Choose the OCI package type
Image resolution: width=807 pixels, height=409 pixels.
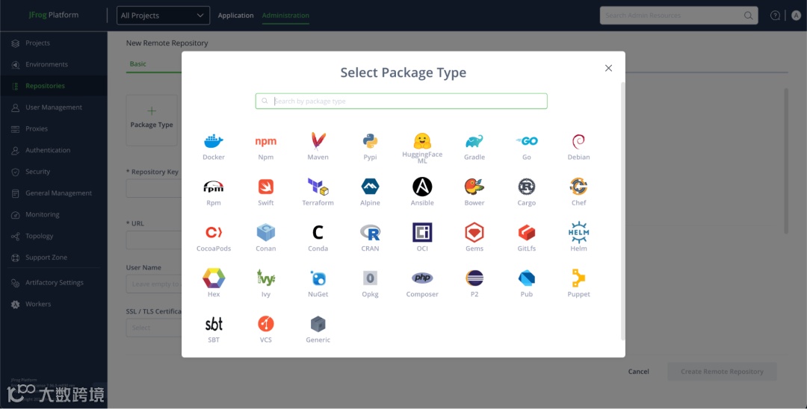coord(422,238)
